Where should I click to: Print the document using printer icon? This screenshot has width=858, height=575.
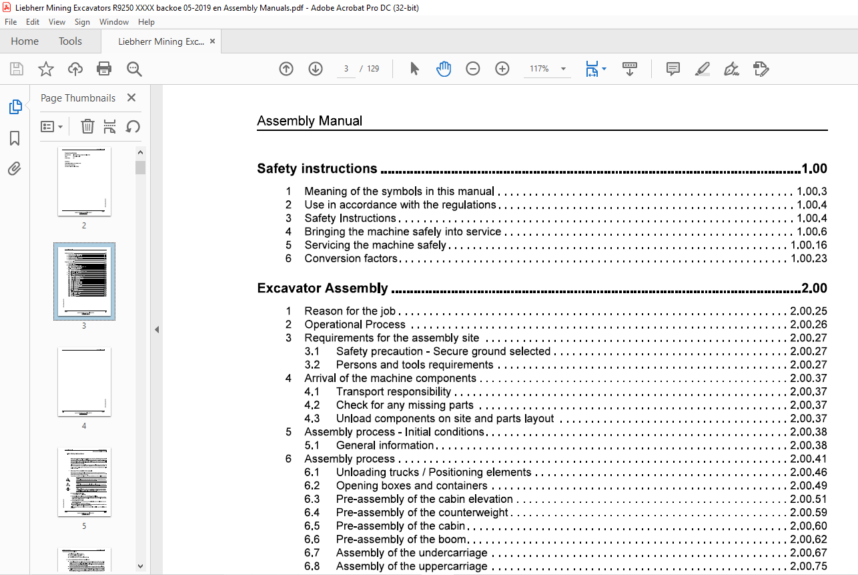(x=104, y=69)
